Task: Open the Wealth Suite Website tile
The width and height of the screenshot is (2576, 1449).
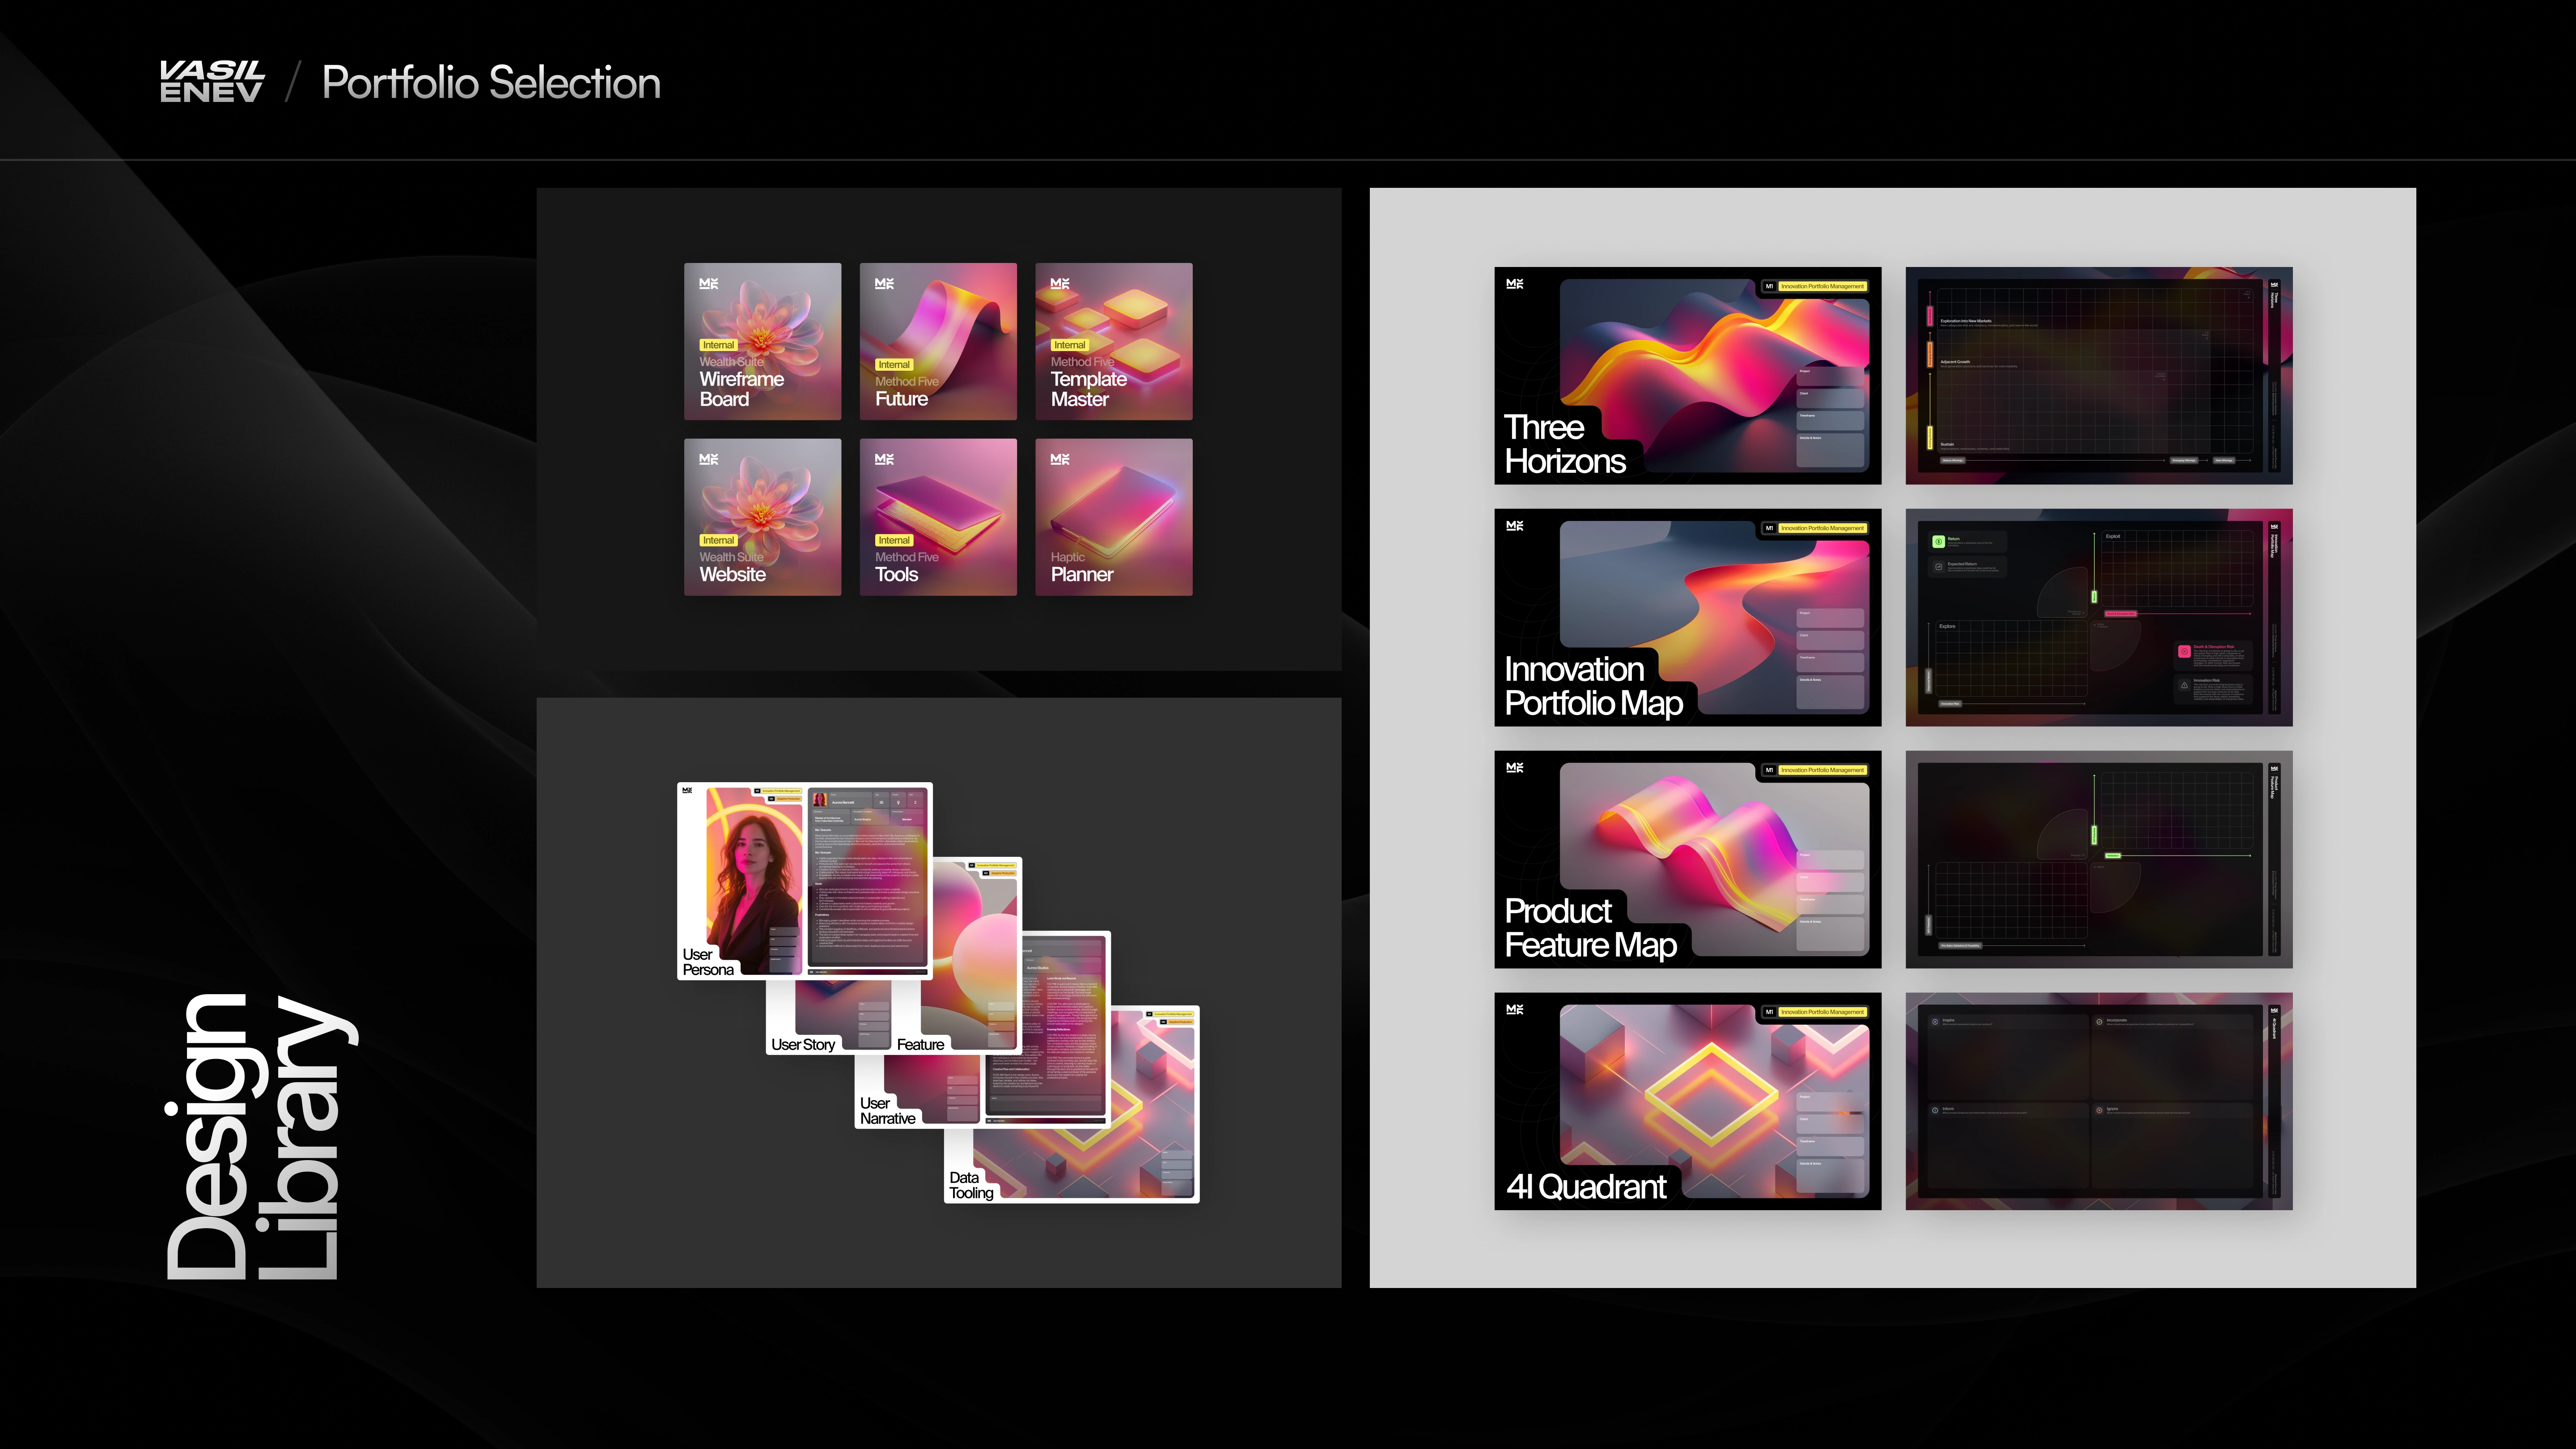Action: click(762, 517)
